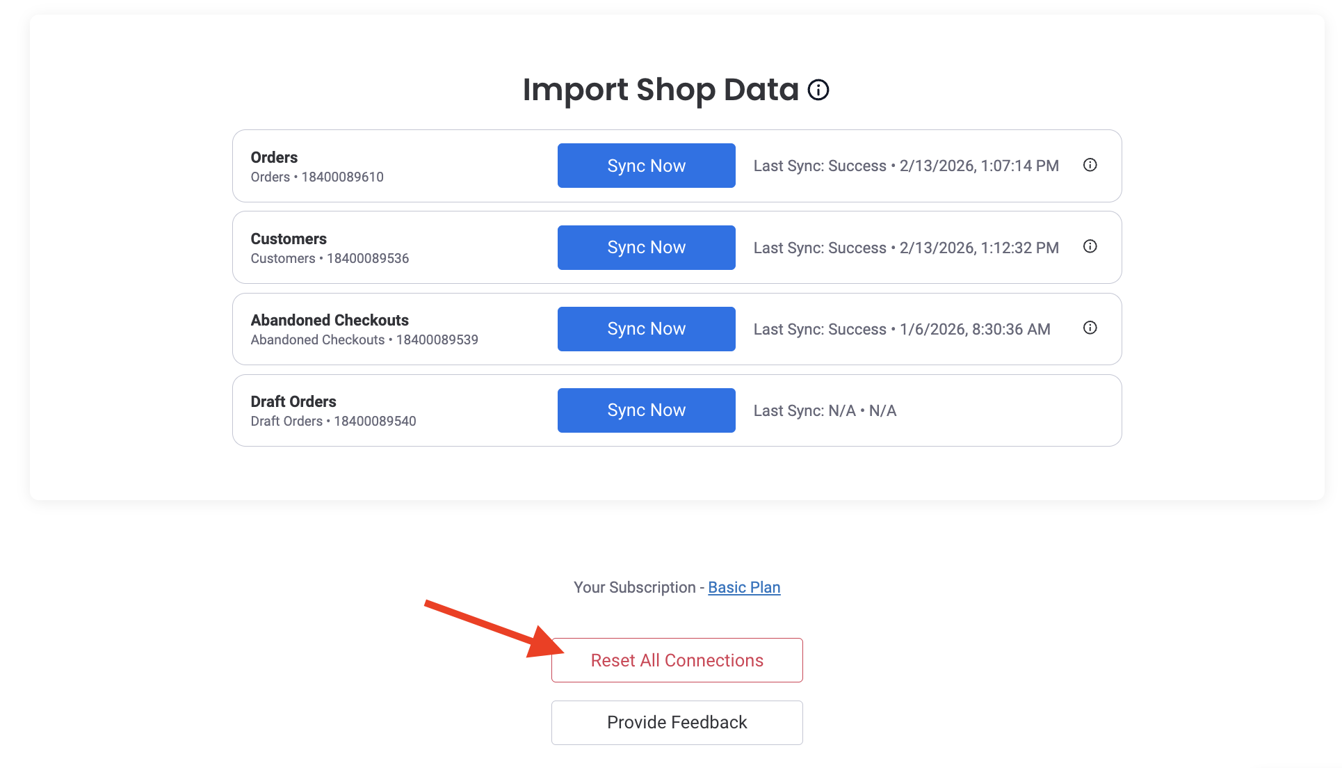Select the Draft Orders row title
1342x768 pixels.
pyautogui.click(x=293, y=401)
